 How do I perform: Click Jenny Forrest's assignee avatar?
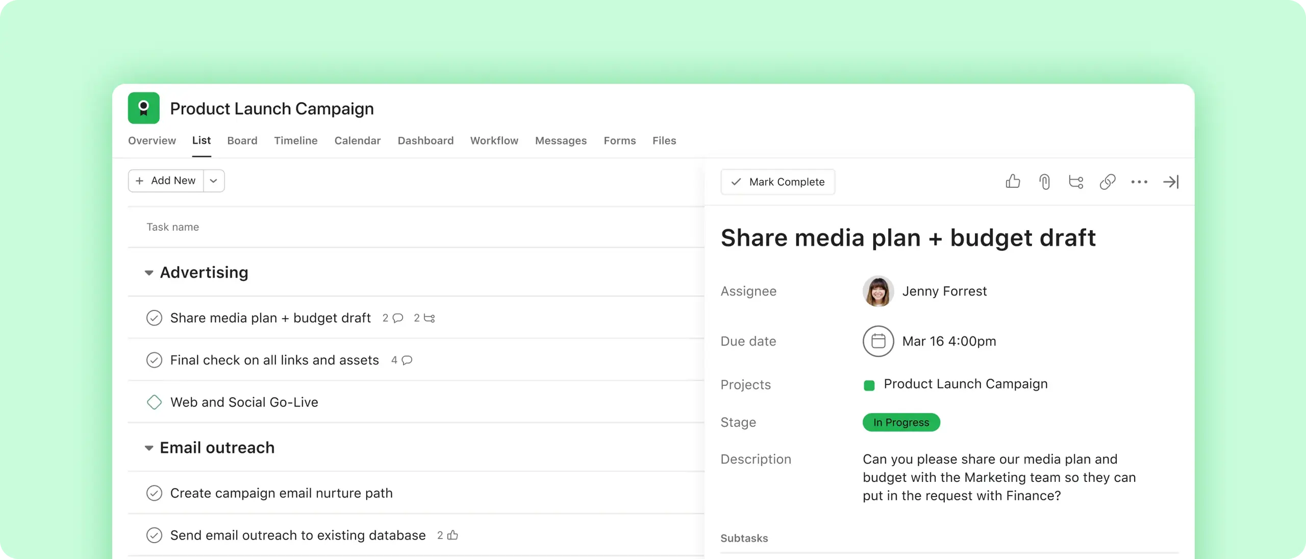pyautogui.click(x=878, y=291)
